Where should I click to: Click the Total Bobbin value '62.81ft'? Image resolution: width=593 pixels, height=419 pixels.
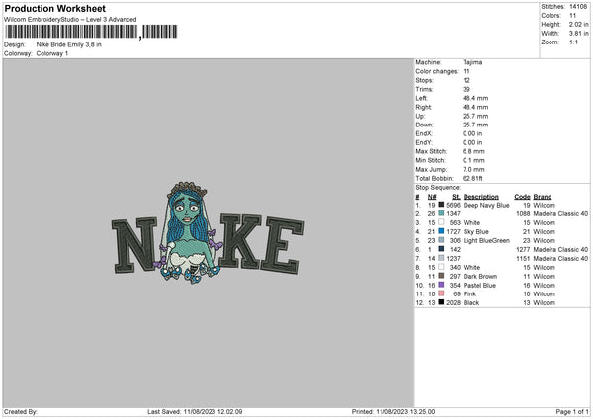pyautogui.click(x=472, y=178)
